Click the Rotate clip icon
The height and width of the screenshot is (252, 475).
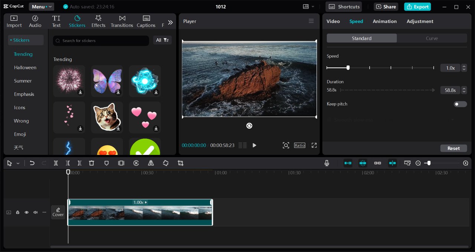(166, 163)
